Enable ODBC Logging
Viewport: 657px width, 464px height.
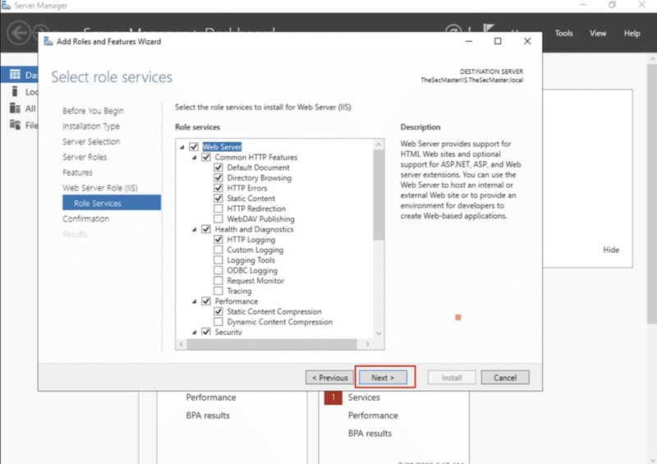pos(218,270)
